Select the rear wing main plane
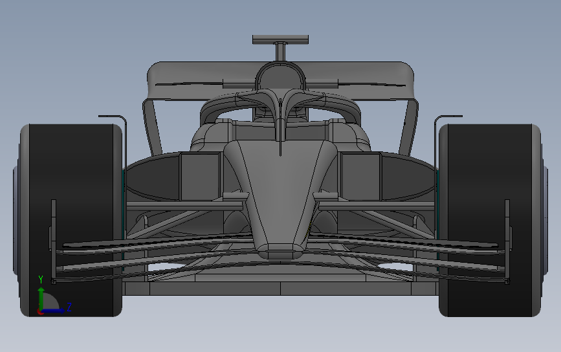 pyautogui.click(x=281, y=80)
